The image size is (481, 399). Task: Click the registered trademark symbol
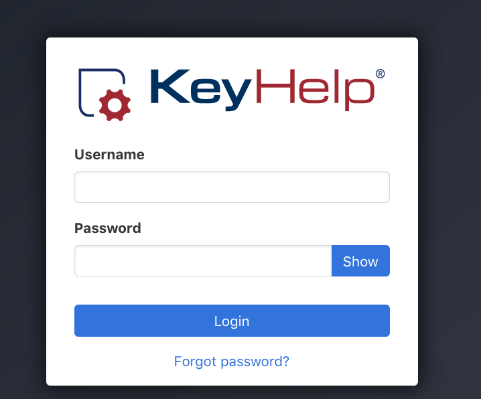(380, 74)
